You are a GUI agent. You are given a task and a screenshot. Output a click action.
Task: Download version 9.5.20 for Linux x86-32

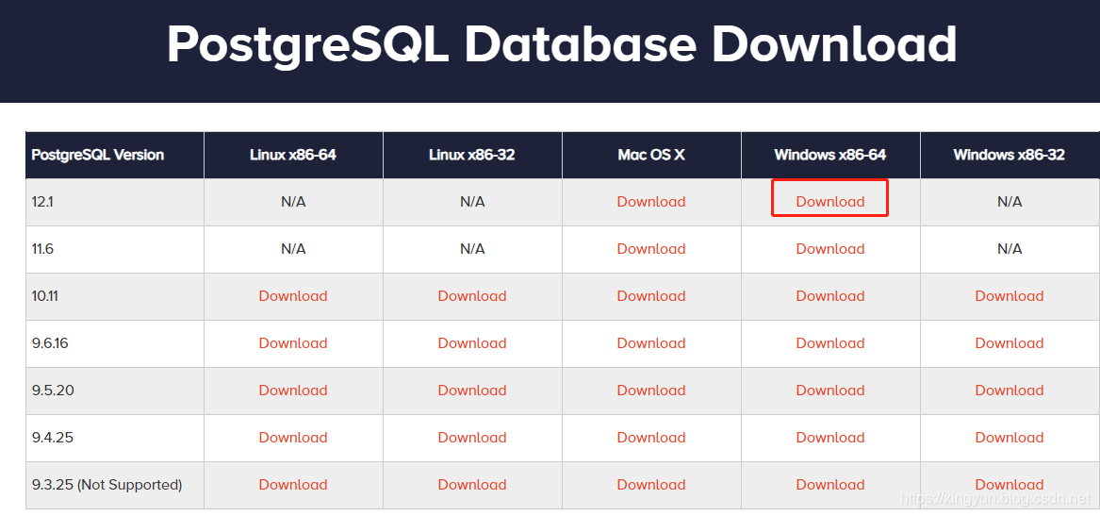click(x=472, y=390)
